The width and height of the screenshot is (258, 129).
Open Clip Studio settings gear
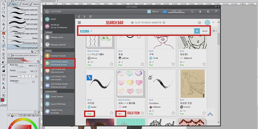point(208,12)
